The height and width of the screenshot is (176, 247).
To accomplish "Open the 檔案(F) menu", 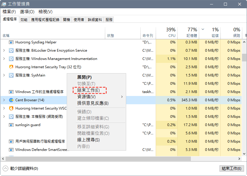I will (9, 12).
